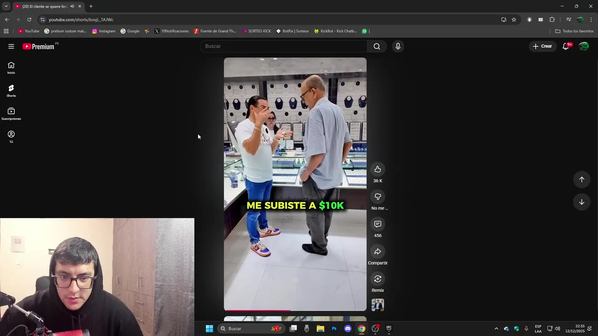The width and height of the screenshot is (598, 336).
Task: Go to Inicio in the sidebar
Action: click(x=11, y=68)
